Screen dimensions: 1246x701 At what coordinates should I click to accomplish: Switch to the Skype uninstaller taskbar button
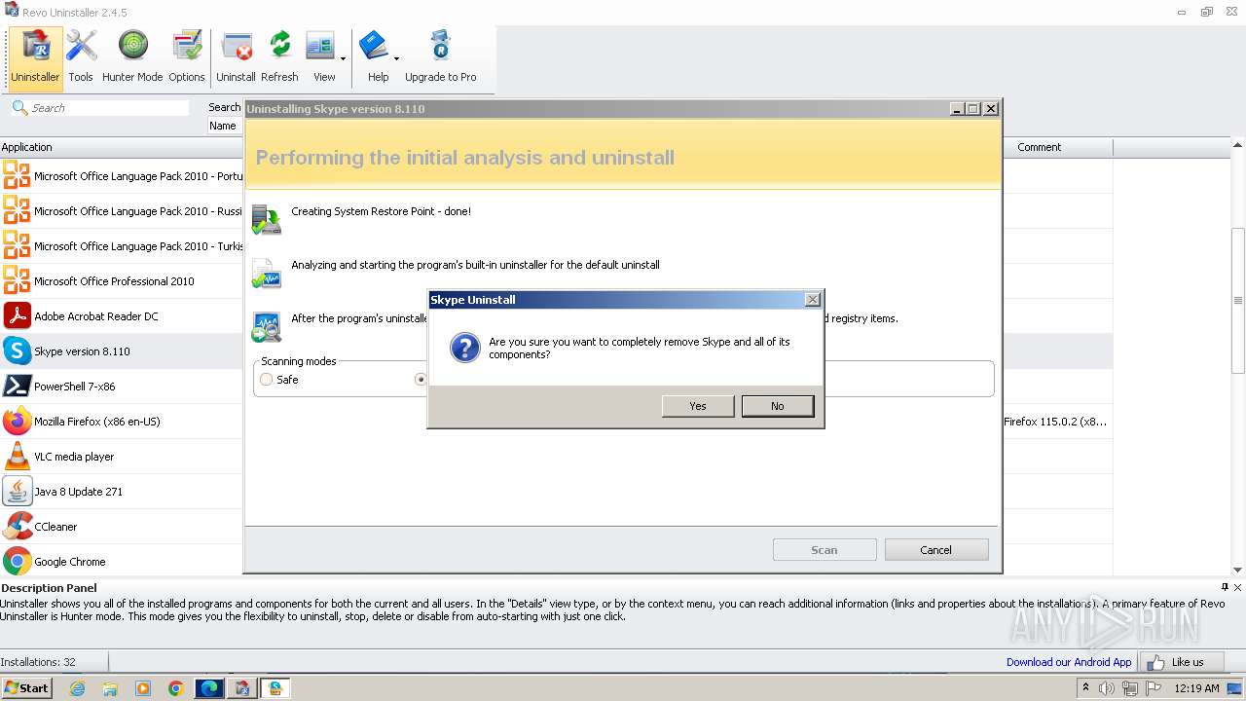[x=275, y=688]
